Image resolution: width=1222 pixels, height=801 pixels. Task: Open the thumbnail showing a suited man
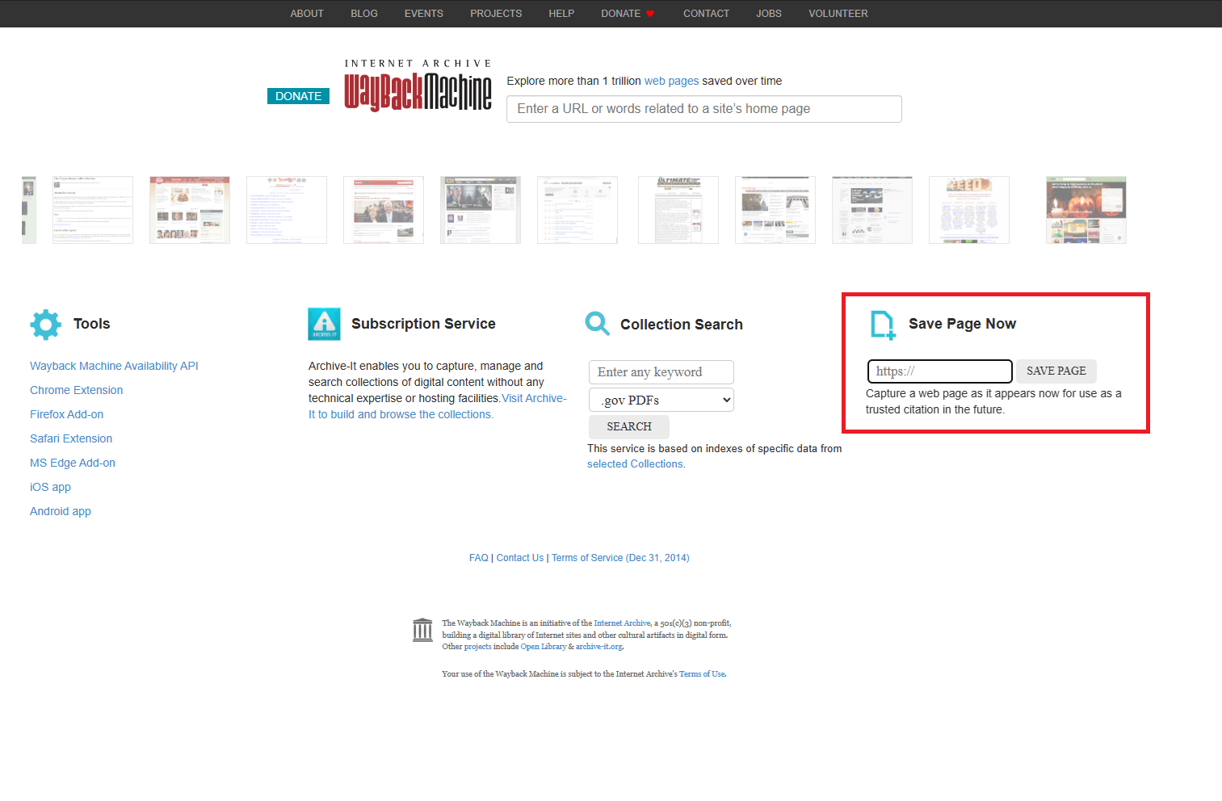(384, 210)
